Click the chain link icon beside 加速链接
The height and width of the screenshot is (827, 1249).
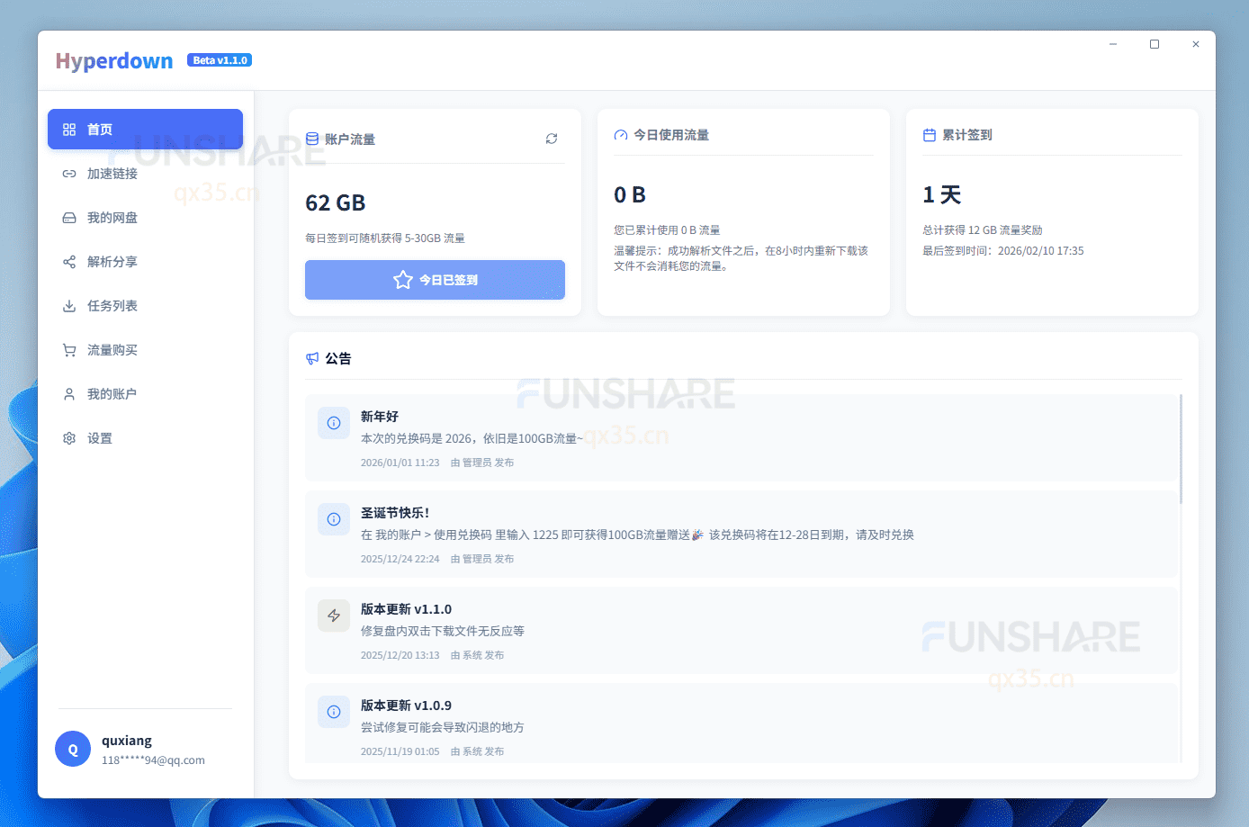69,174
